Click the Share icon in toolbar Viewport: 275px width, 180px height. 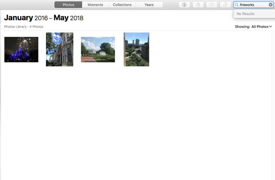tap(198, 5)
